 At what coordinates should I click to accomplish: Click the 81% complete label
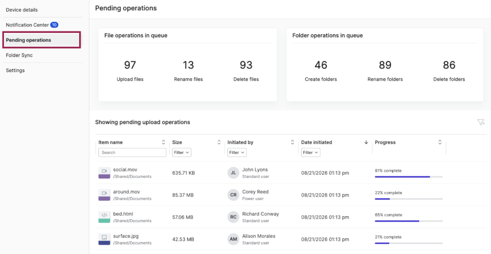pos(388,170)
